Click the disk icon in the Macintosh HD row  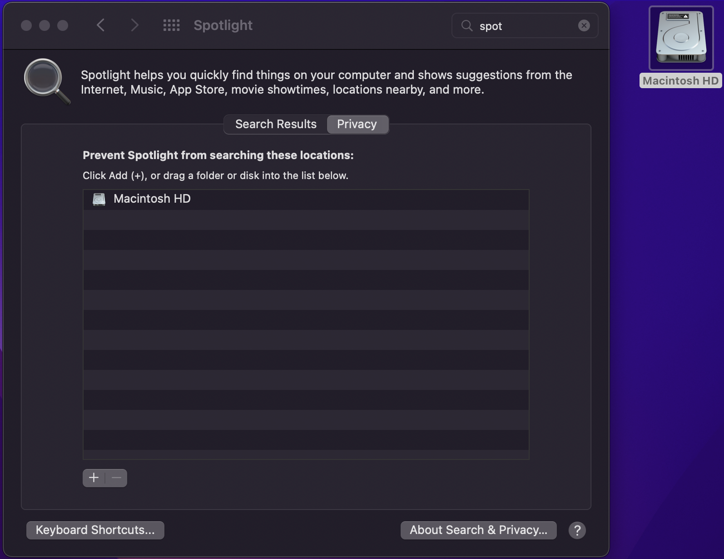pos(99,199)
